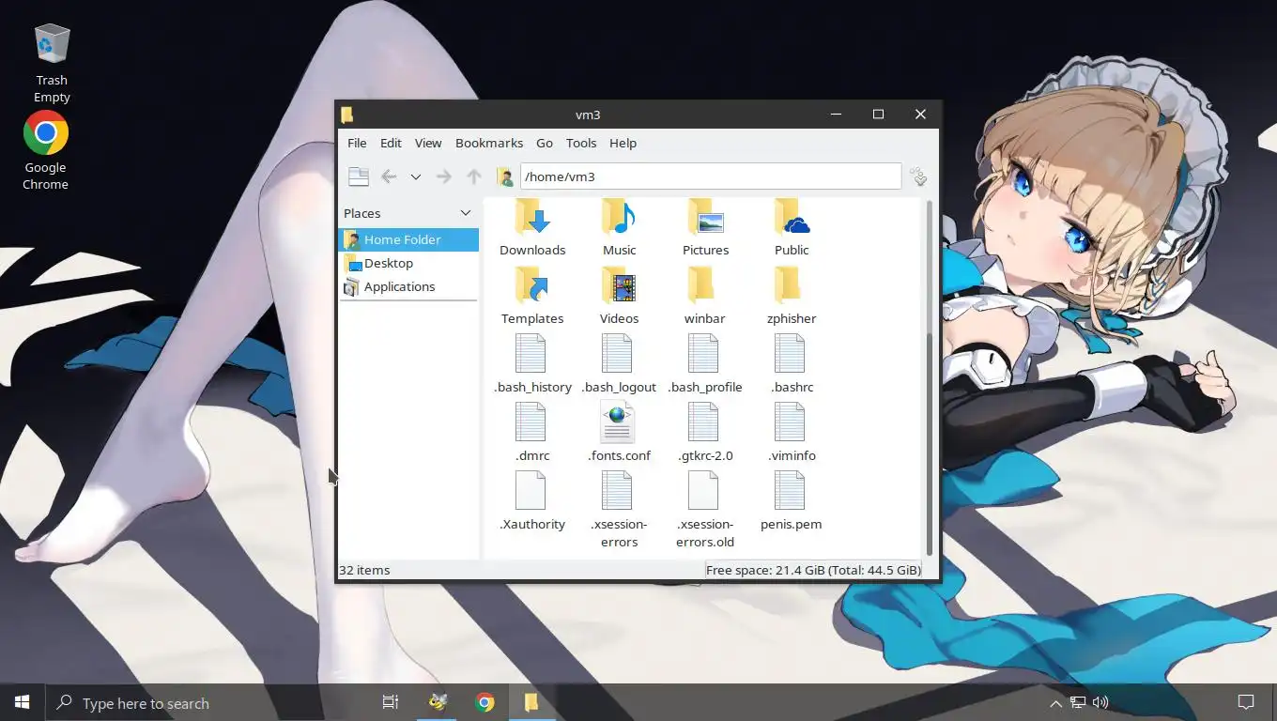This screenshot has width=1277, height=721.
Task: Open the Public folder icon
Action: pos(792,218)
